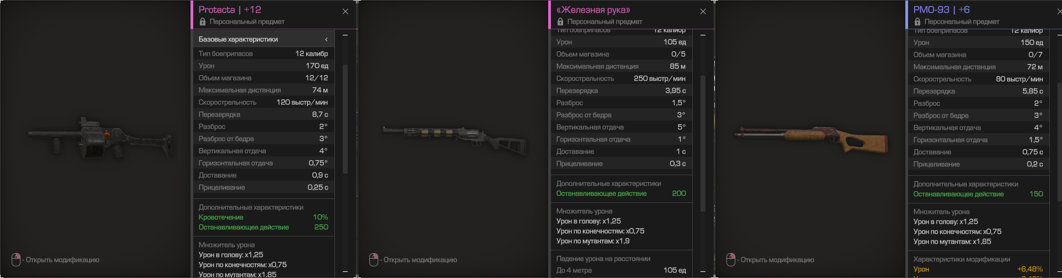Select the «Железная рука» weapon preview image
Screen dimensions: 1062x278
tap(454, 137)
